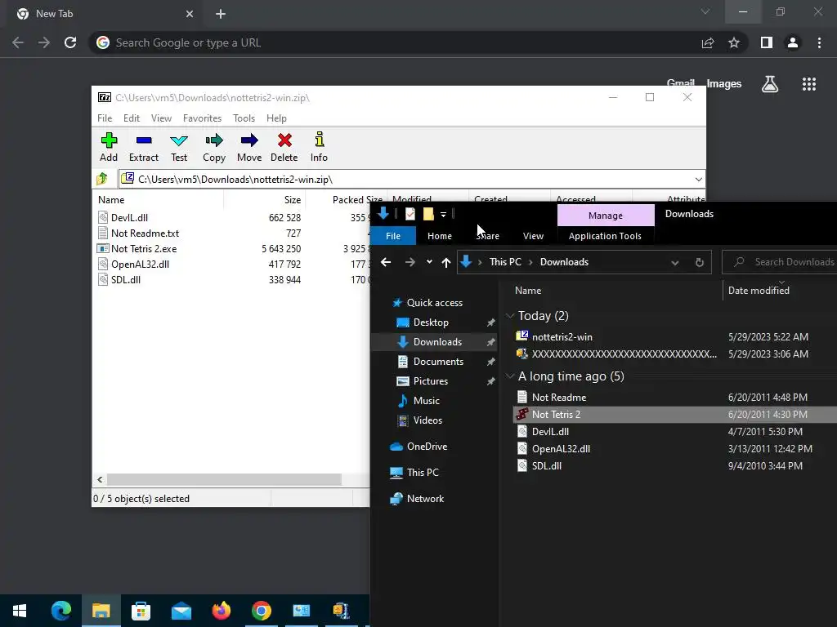Open the Favorites menu in 7-Zip
837x627 pixels.
[x=202, y=118]
